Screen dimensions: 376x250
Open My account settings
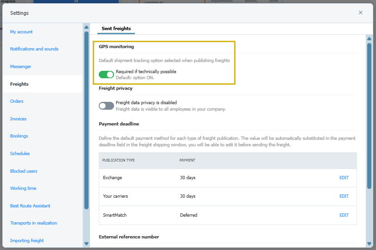tap(21, 32)
